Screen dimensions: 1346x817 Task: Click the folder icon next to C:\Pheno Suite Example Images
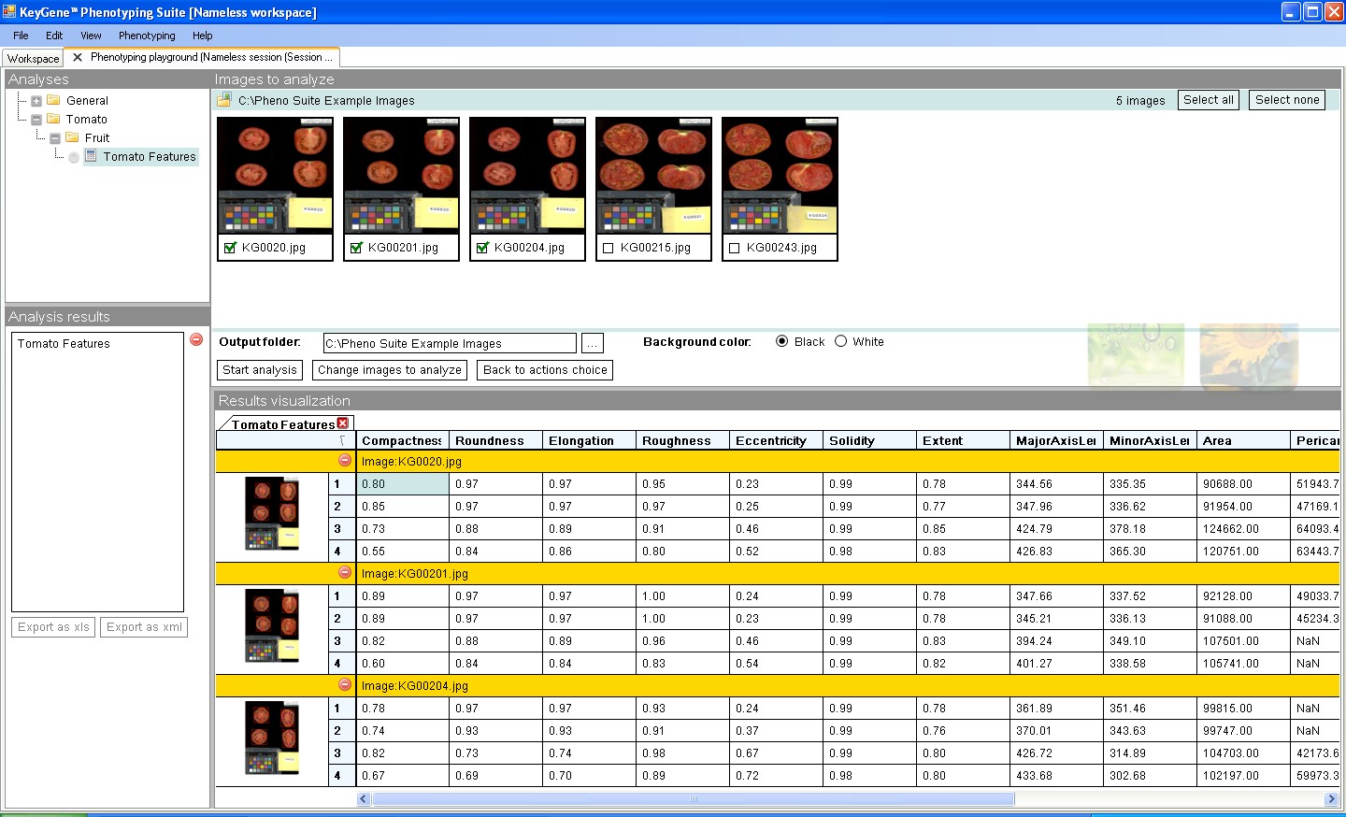[224, 100]
